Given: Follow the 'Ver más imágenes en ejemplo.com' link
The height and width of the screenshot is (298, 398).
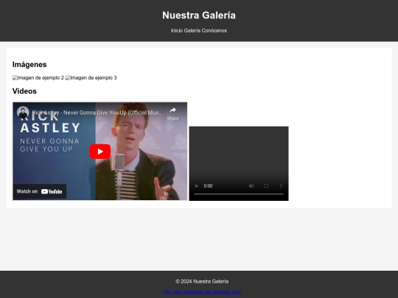Looking at the screenshot, I should (x=202, y=292).
